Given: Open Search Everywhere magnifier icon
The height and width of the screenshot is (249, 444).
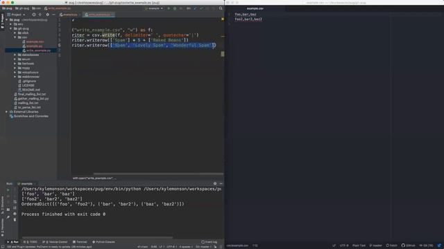Looking at the screenshot, I should coord(221,8).
